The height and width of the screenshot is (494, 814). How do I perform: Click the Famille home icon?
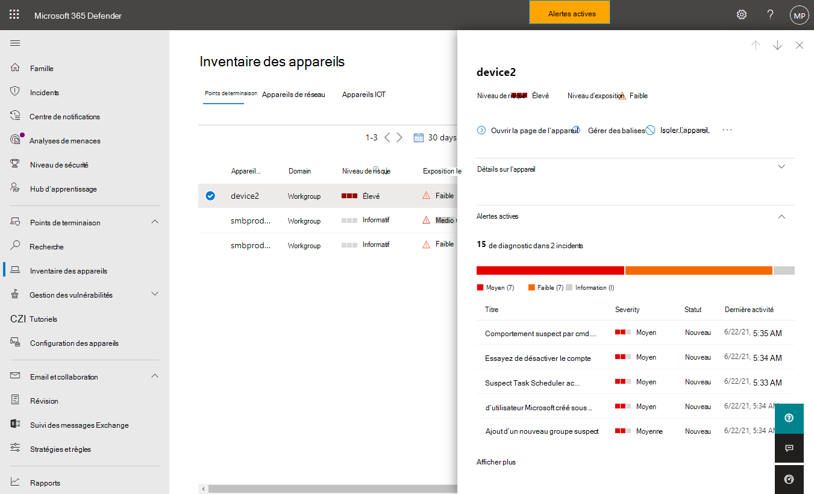coord(16,68)
